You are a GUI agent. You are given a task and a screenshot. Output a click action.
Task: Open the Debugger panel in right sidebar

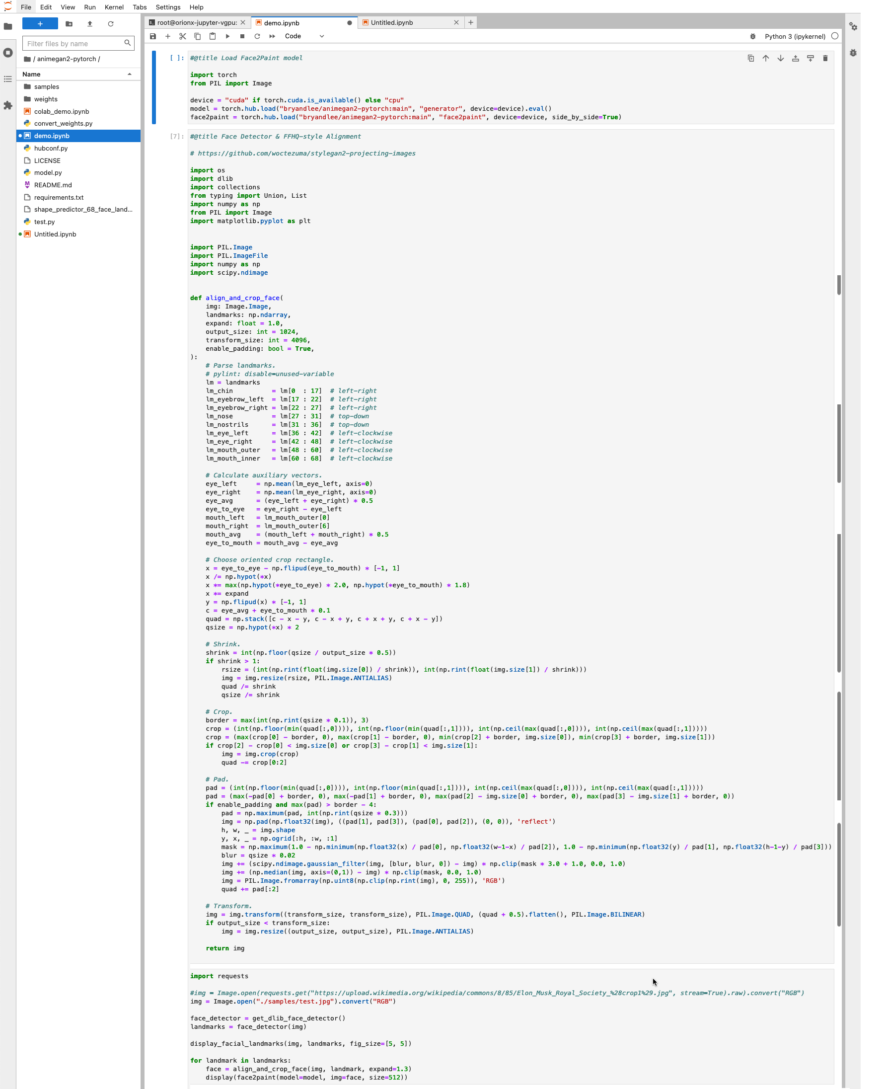tap(853, 53)
